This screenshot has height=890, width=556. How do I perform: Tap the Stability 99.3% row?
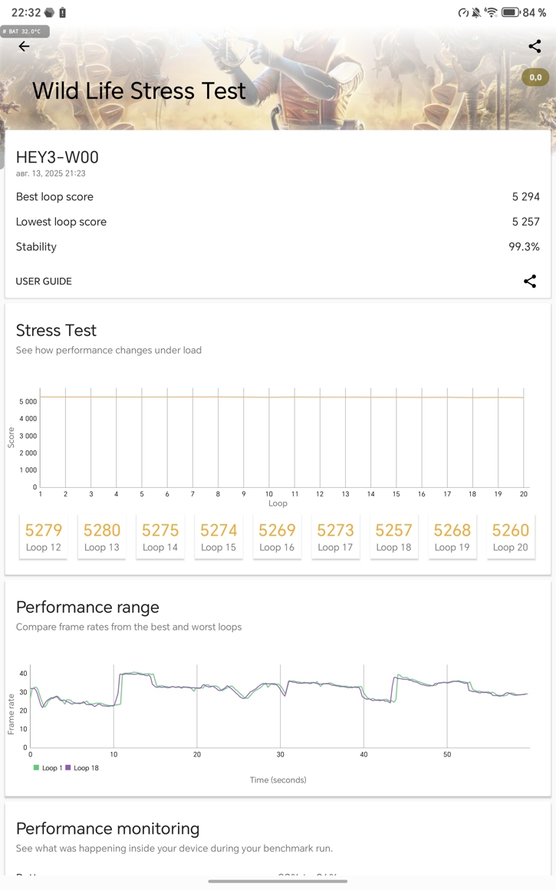point(278,247)
